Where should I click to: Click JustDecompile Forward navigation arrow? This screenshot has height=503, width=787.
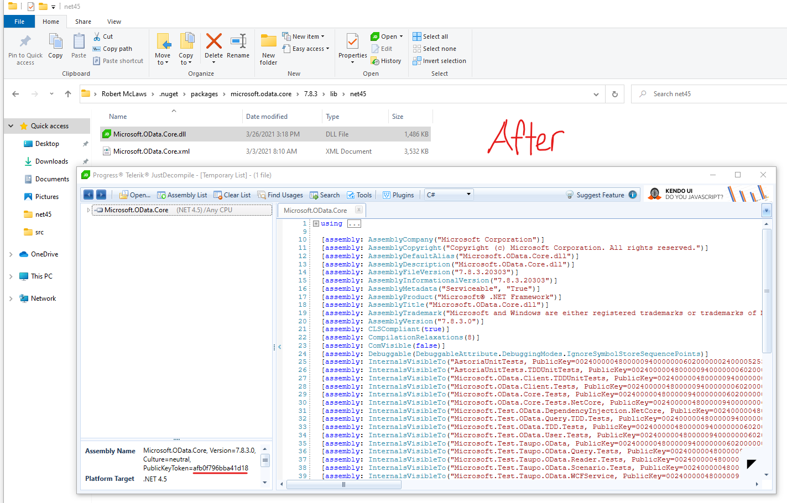[x=101, y=195]
